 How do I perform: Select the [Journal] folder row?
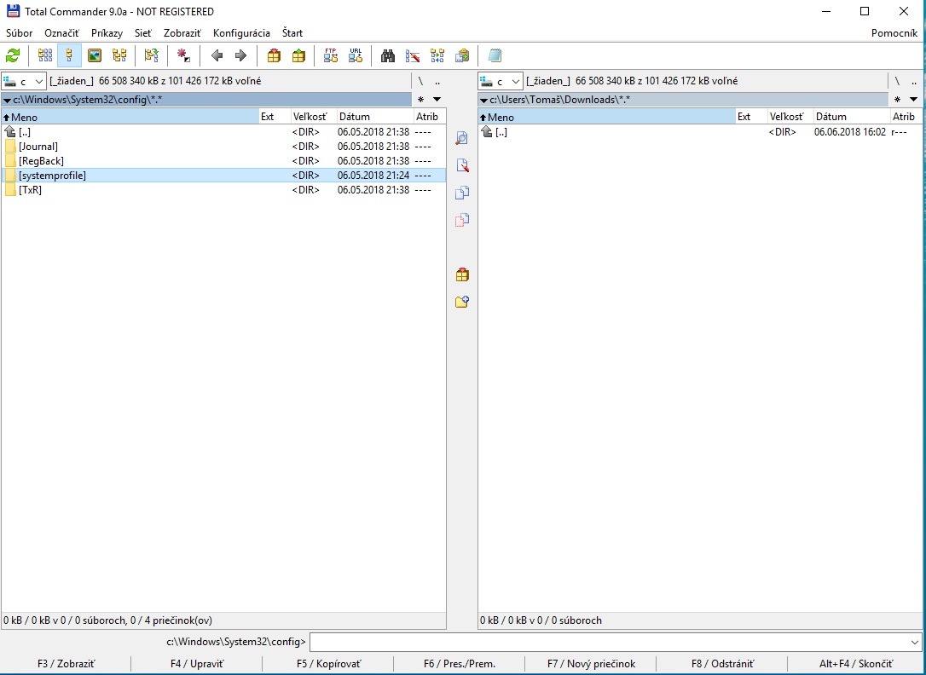click(223, 147)
